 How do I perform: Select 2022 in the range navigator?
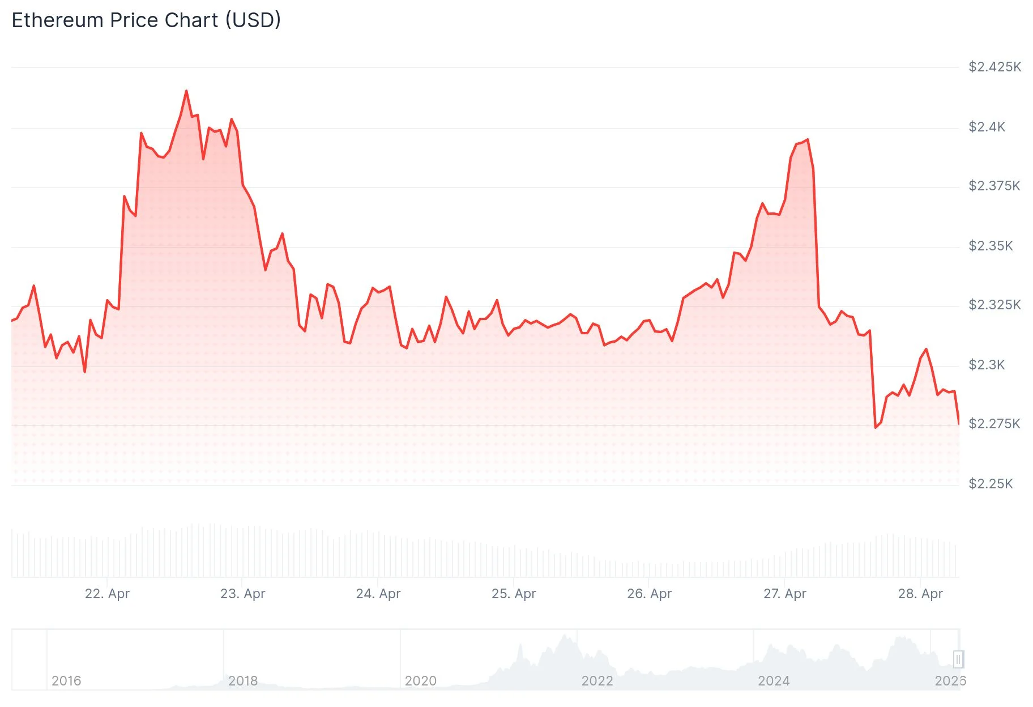(597, 680)
